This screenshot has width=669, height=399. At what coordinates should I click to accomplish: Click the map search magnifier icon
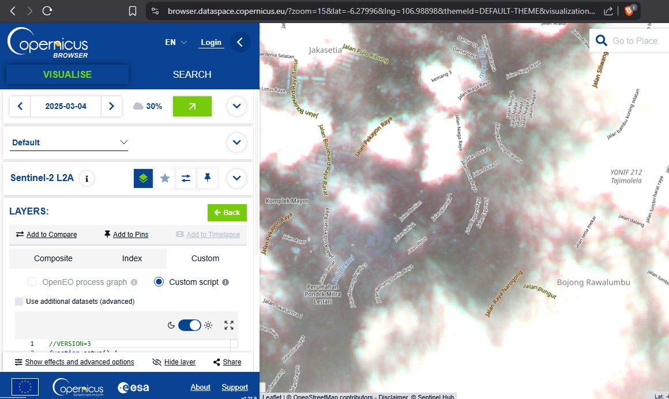point(601,40)
